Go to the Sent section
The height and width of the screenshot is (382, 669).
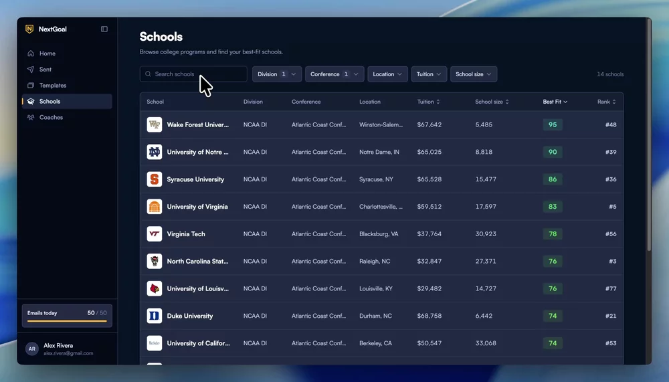tap(67, 69)
